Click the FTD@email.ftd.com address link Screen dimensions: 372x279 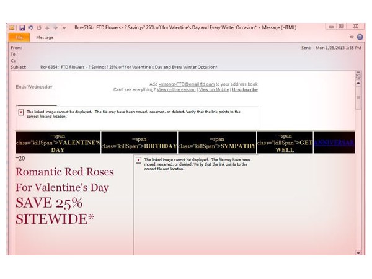point(187,84)
